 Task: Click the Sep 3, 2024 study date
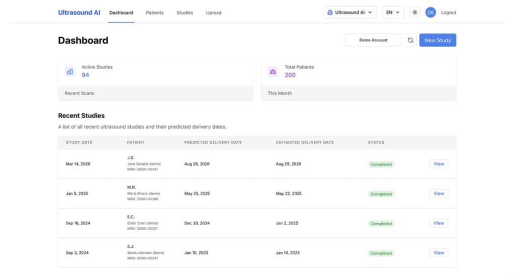pos(77,253)
